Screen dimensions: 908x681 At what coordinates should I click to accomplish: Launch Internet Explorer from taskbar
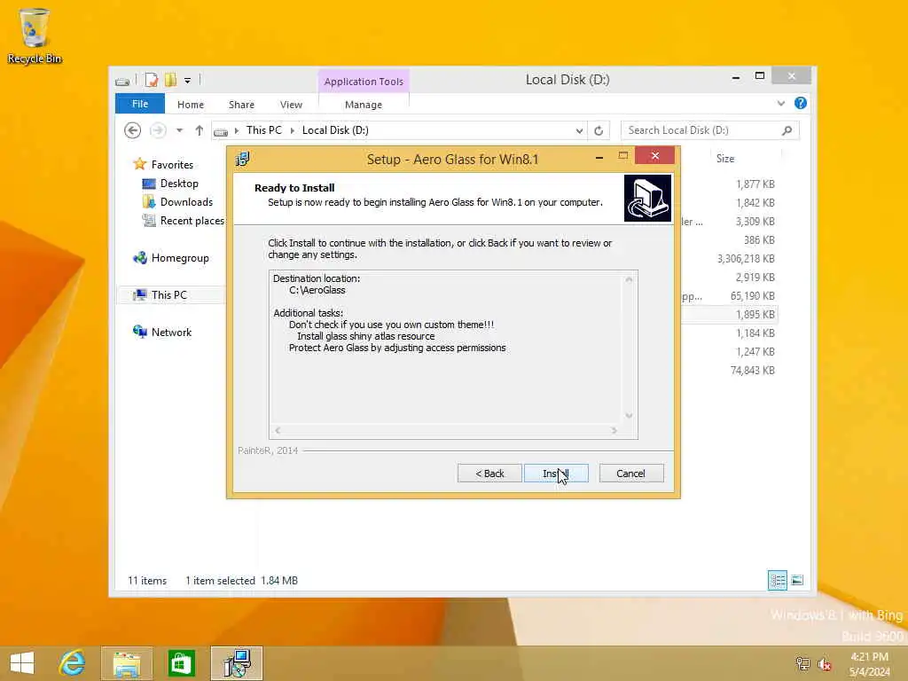pos(73,663)
